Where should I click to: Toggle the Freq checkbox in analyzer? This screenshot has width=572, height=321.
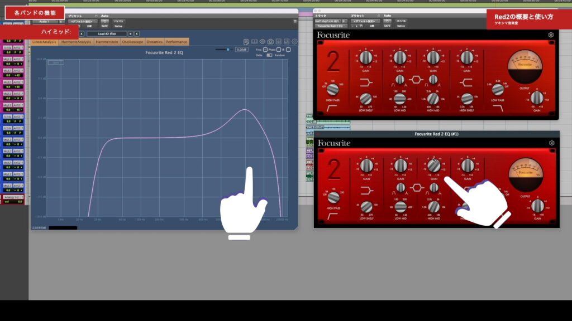click(x=265, y=50)
